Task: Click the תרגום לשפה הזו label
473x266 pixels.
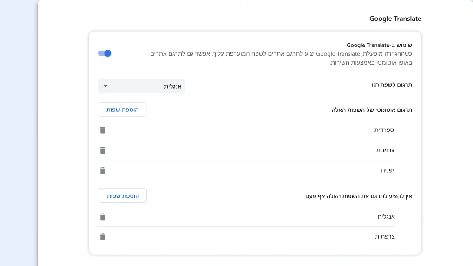Action: pyautogui.click(x=392, y=84)
